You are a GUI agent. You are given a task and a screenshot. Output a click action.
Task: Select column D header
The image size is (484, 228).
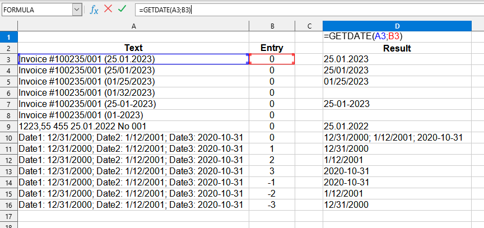(x=397, y=26)
